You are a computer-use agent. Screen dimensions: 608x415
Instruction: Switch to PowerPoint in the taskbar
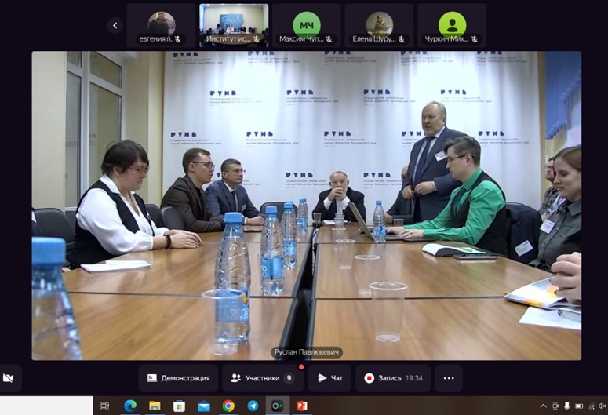[x=301, y=406]
